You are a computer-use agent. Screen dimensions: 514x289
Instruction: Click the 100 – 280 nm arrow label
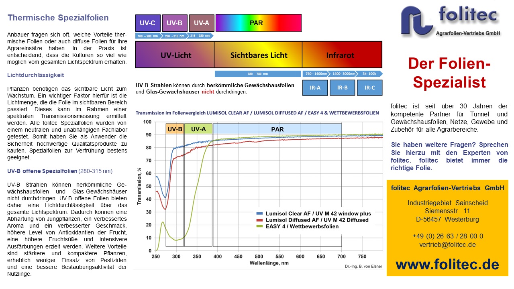(x=149, y=36)
